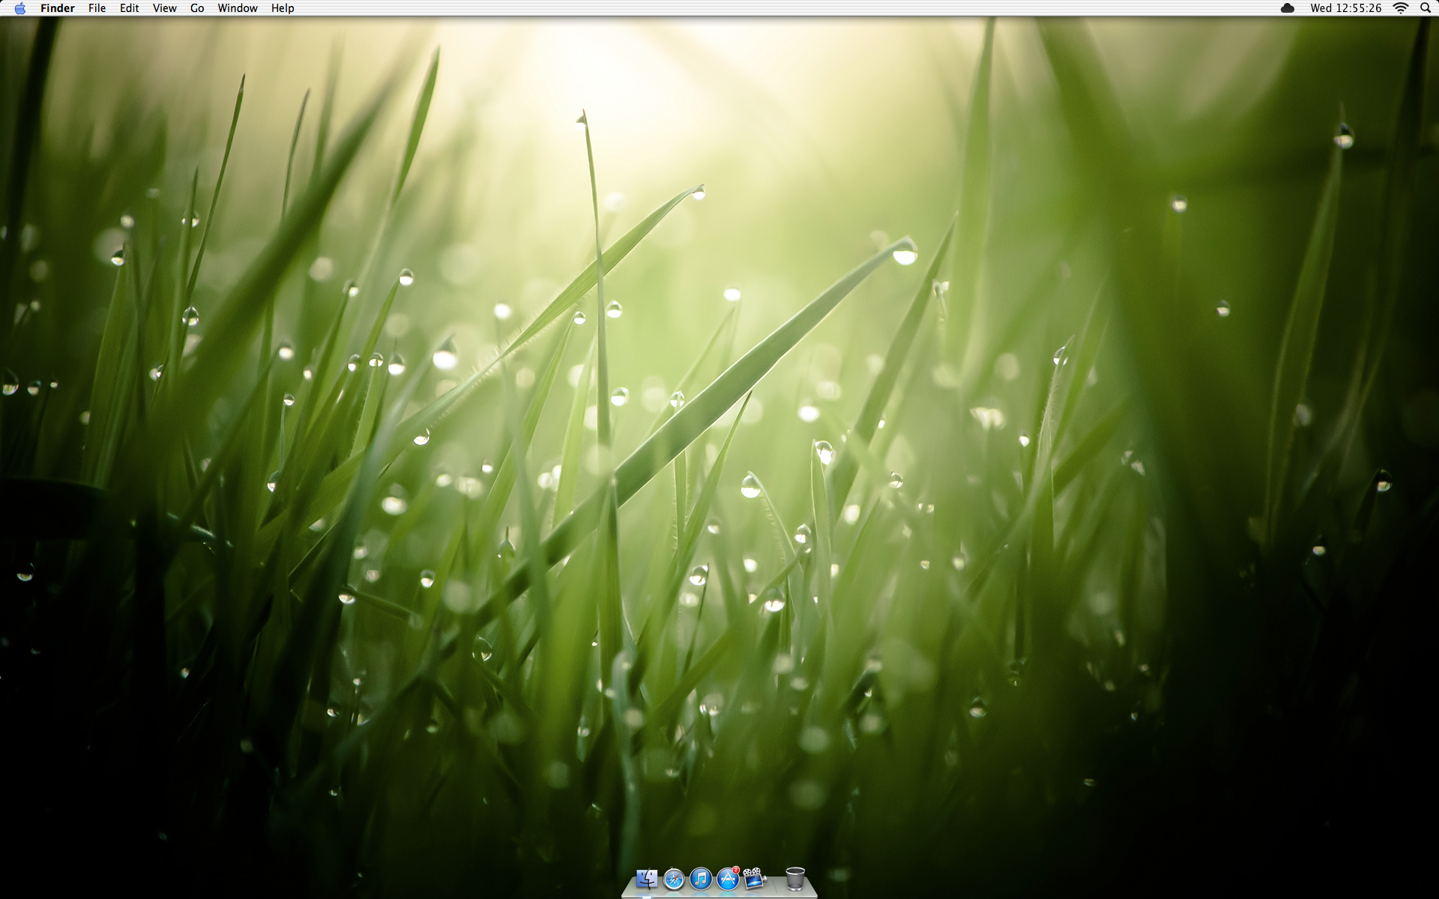Viewport: 1439px width, 899px height.
Task: Click the Wed 12:55:26 clock
Action: coord(1345,8)
